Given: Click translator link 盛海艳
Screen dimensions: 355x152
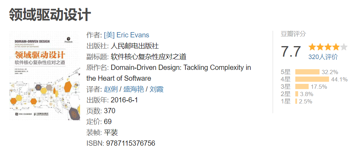Looking at the screenshot, I should pos(133,89).
